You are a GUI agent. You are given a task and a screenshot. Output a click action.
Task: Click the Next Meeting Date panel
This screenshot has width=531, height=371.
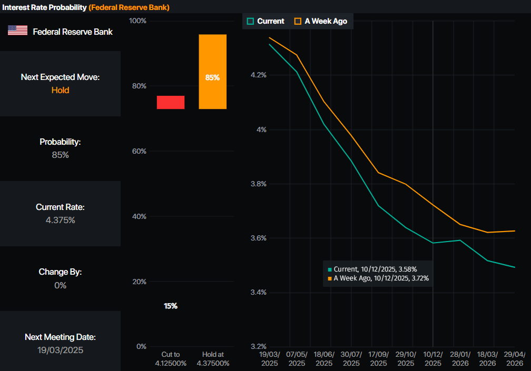(60, 344)
